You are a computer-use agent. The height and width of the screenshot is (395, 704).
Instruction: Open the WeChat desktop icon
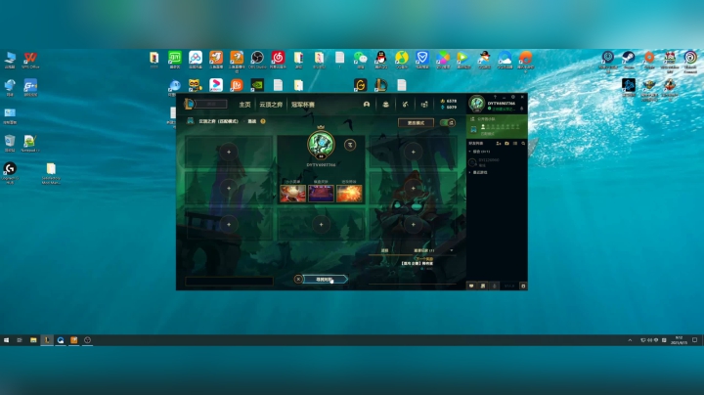360,58
